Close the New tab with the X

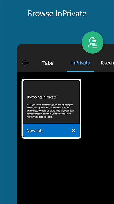(x=73, y=131)
